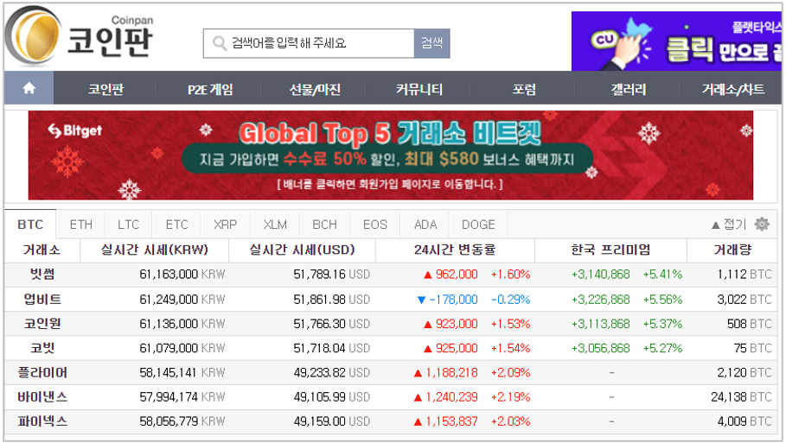Open the 빗썸 exchange row
The width and height of the screenshot is (786, 443).
392,275
